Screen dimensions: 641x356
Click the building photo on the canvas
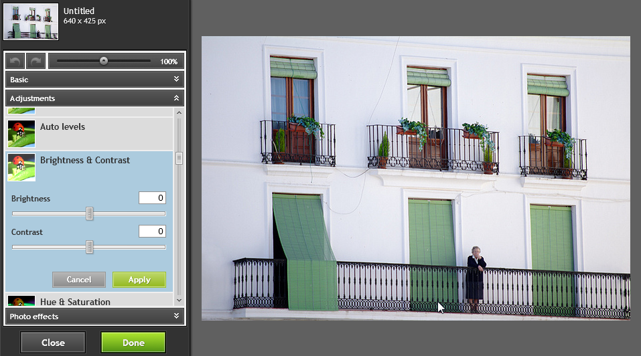point(416,178)
